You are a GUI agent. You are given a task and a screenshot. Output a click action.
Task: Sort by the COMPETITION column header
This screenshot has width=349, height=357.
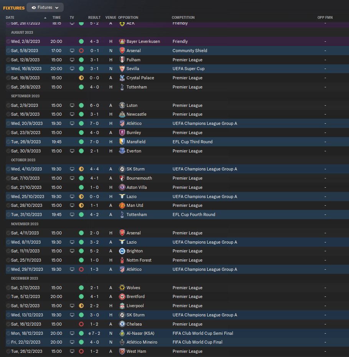(x=183, y=18)
